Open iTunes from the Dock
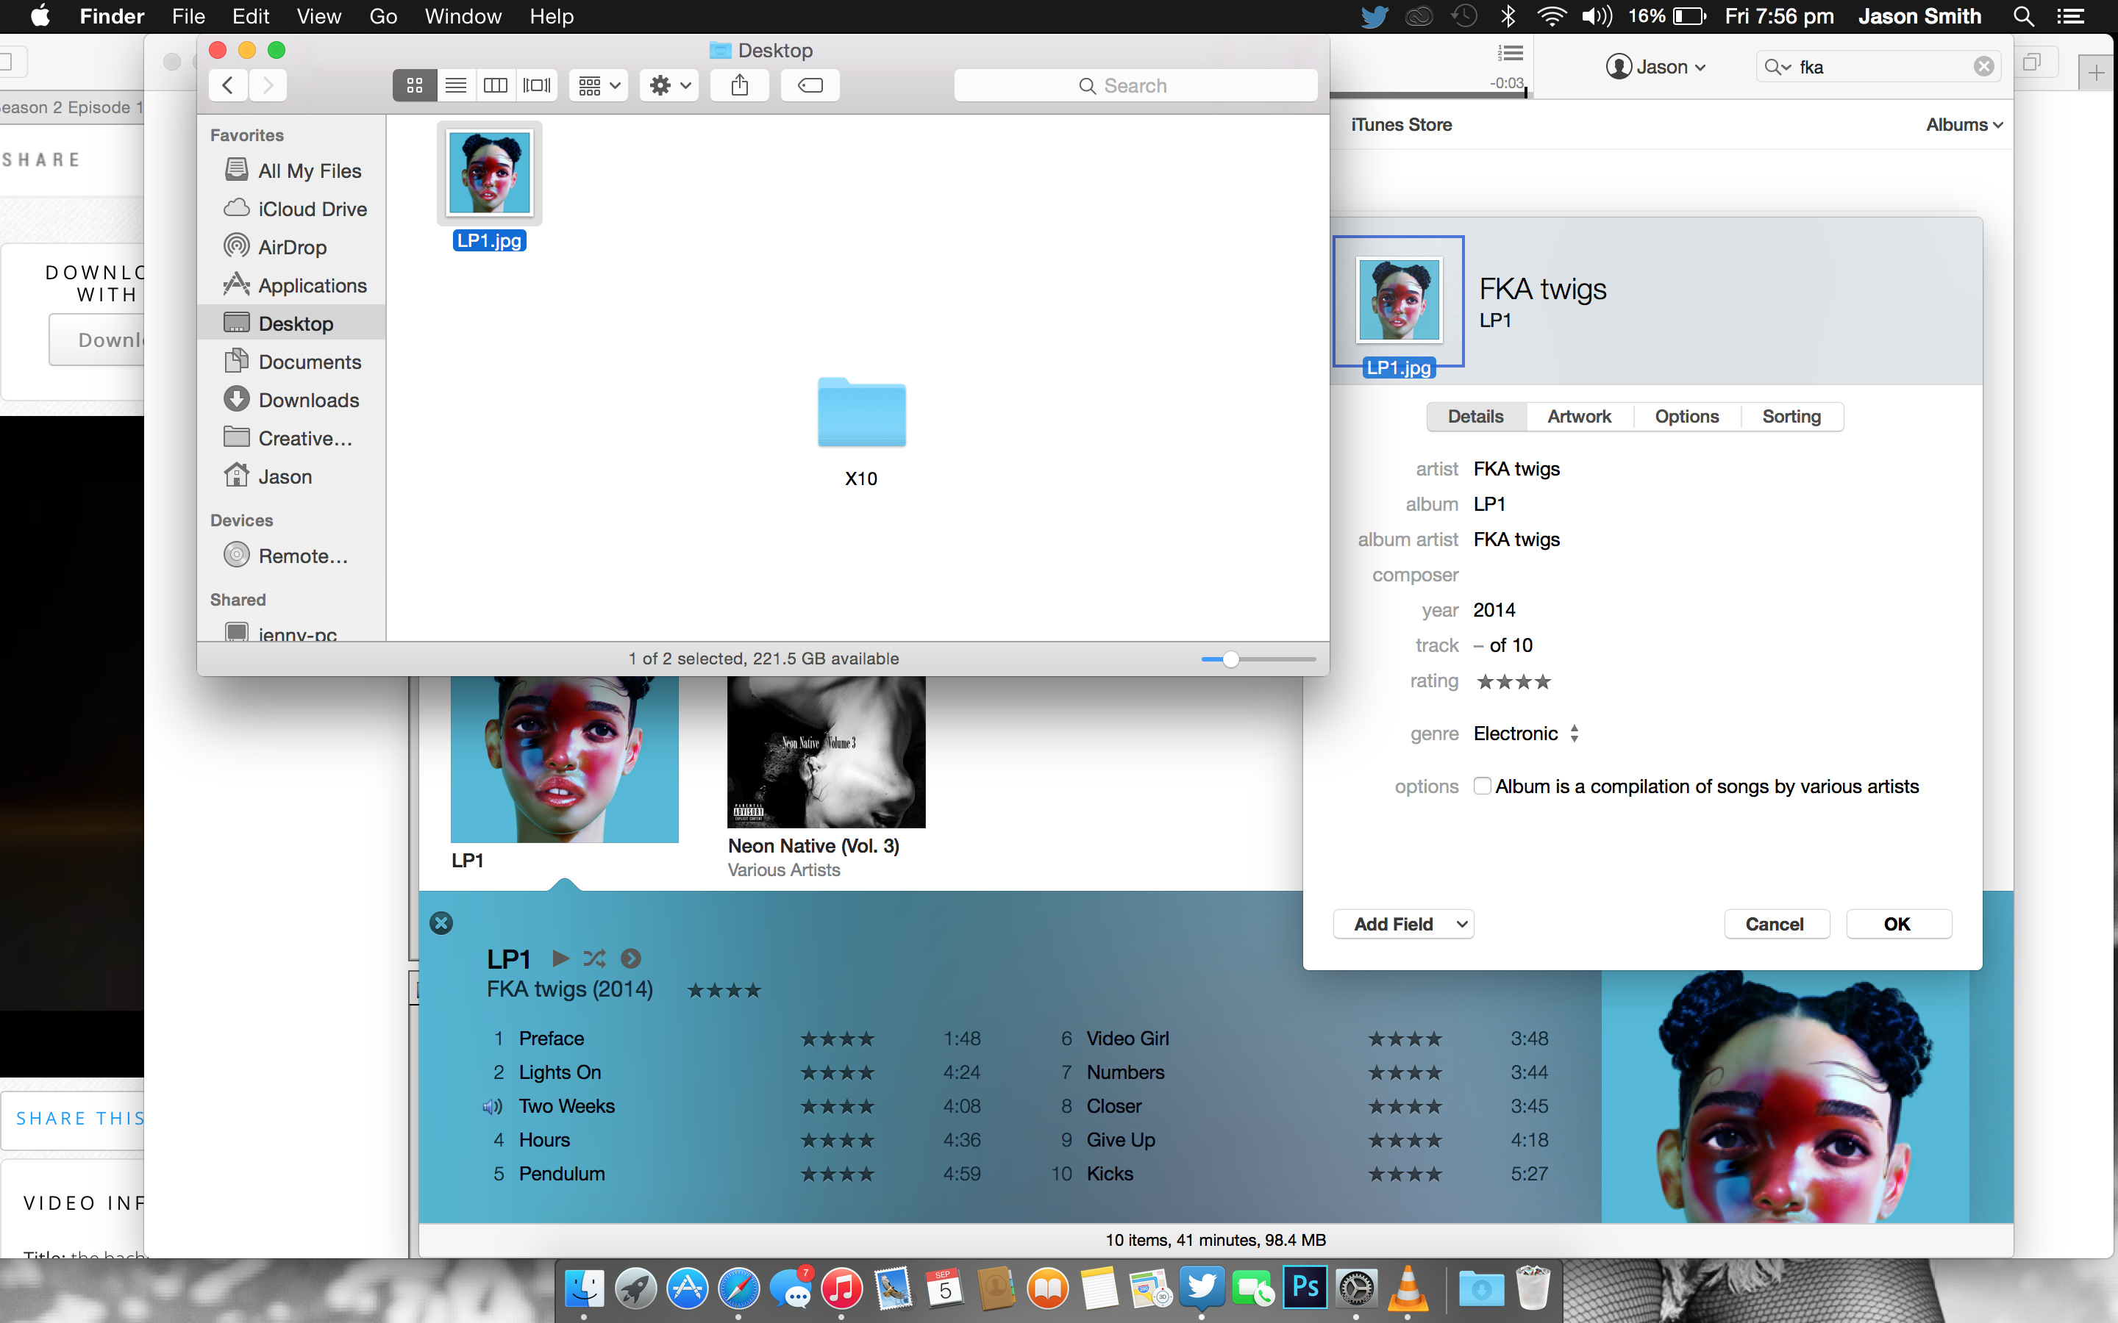 [841, 1289]
